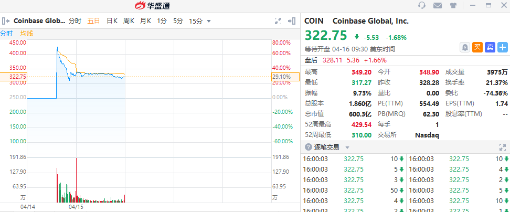
Task: Click the 等待开盘 04-16 09:30 status text
Action: point(349,49)
